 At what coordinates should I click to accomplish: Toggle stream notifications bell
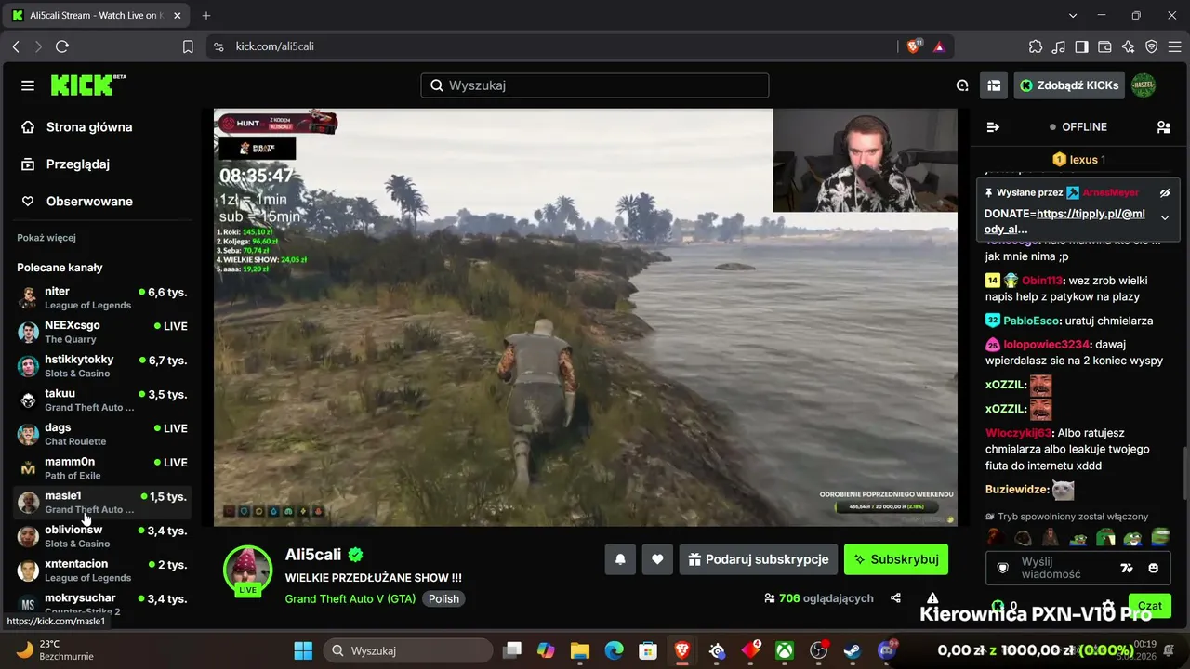620,559
